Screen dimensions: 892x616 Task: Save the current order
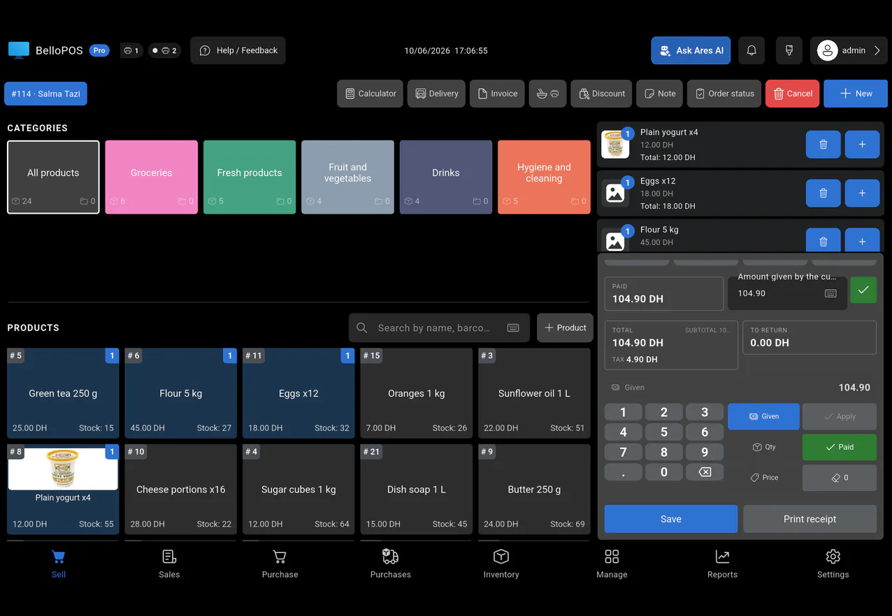[x=670, y=519]
